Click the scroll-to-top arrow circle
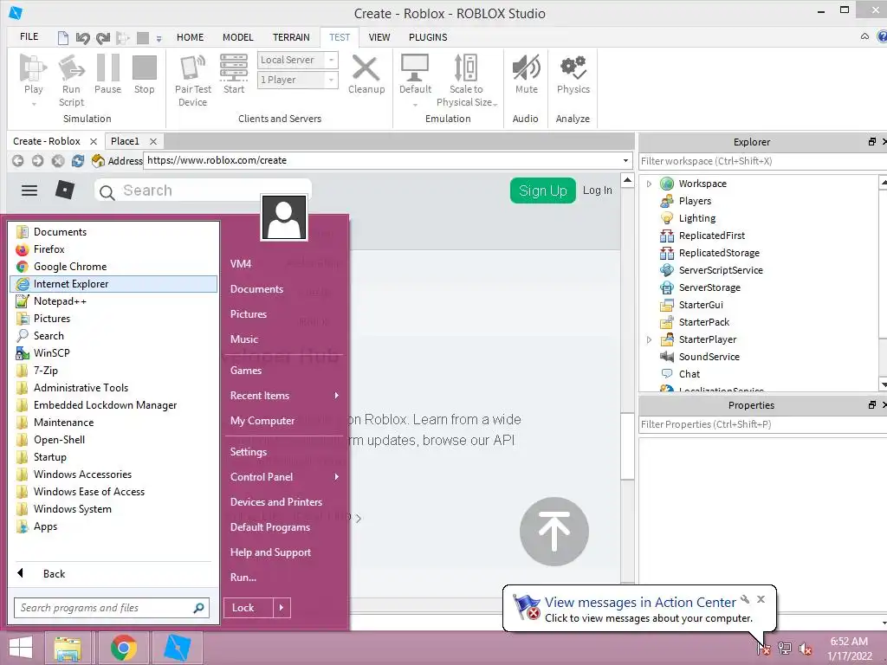Viewport: 887px width, 665px height. pos(554,531)
